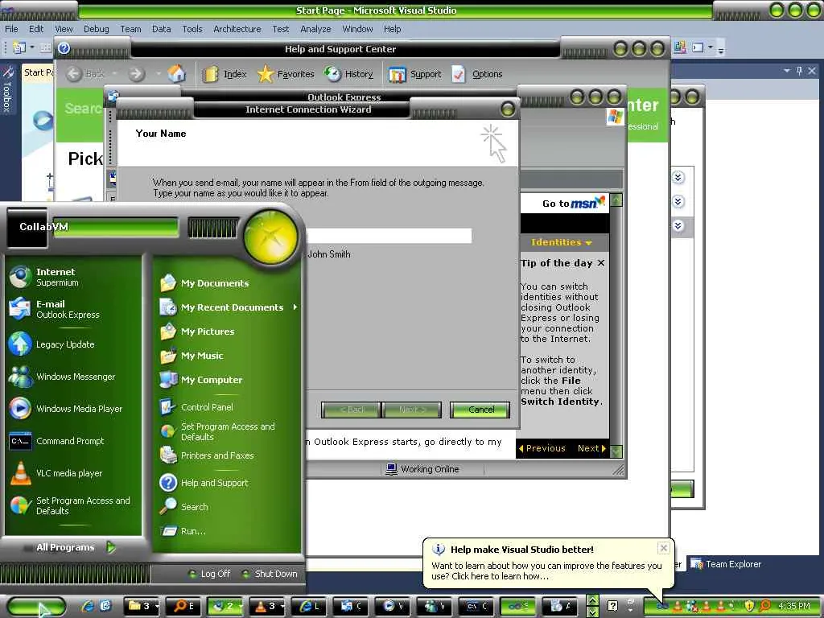824x618 pixels.
Task: Open Window menu in Visual Studio
Action: pyautogui.click(x=357, y=29)
